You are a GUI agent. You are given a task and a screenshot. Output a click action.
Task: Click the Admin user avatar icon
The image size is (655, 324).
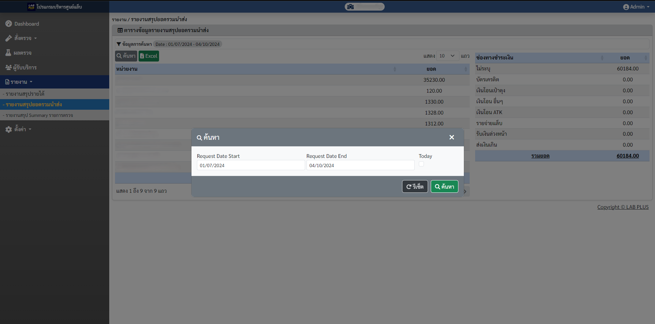point(626,7)
